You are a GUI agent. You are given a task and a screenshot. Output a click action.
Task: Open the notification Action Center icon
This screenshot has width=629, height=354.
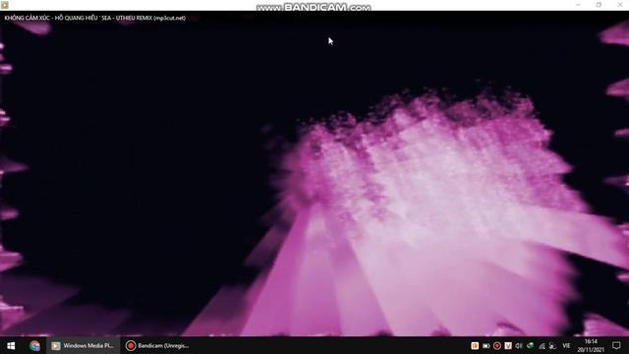pos(616,345)
